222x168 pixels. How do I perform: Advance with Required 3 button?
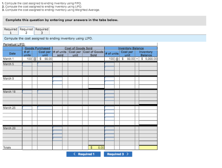(118, 154)
